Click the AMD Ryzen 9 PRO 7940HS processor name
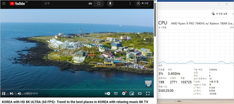234x104 pixels. 202,23
